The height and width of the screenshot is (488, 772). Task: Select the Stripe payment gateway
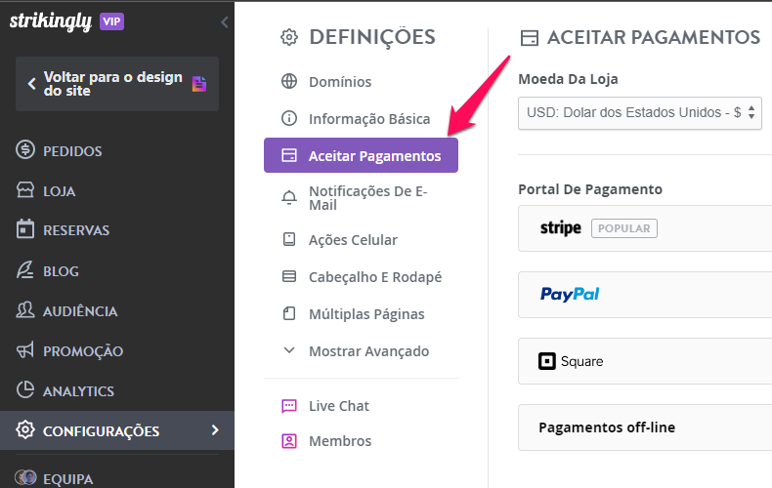coord(645,228)
